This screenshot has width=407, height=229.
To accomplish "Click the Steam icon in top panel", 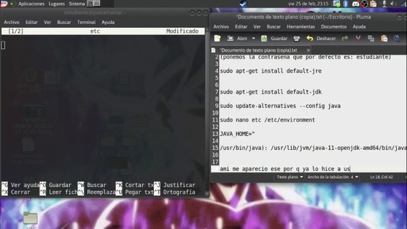I will coord(243,4).
